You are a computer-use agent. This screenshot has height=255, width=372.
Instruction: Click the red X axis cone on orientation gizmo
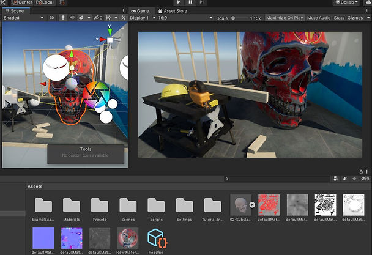103,39
